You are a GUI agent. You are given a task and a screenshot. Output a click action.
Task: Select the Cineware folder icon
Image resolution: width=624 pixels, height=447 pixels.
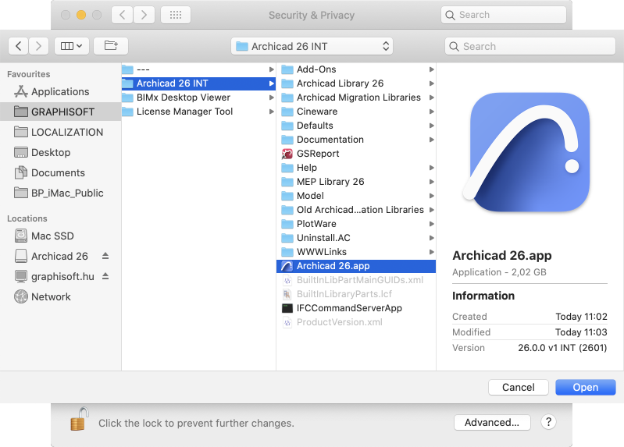click(287, 112)
